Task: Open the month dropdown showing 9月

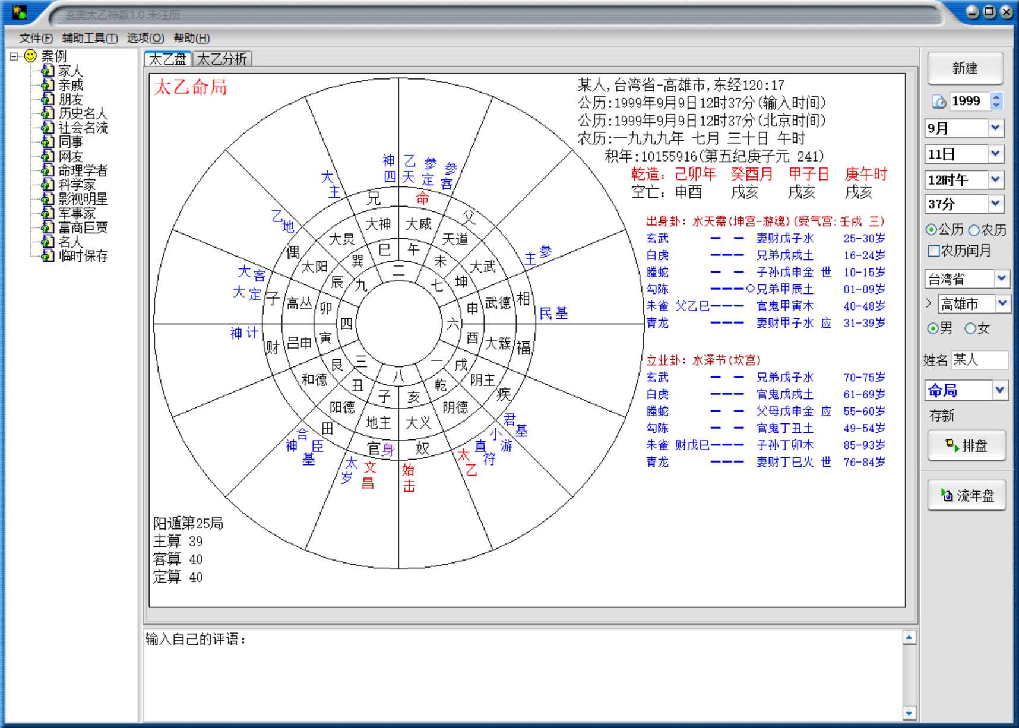Action: click(x=996, y=128)
